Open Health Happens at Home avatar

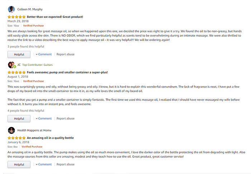point(11,130)
